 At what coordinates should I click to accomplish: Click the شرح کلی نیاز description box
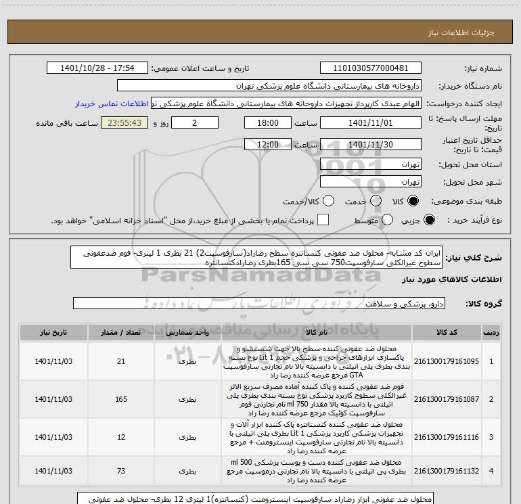[x=256, y=258]
